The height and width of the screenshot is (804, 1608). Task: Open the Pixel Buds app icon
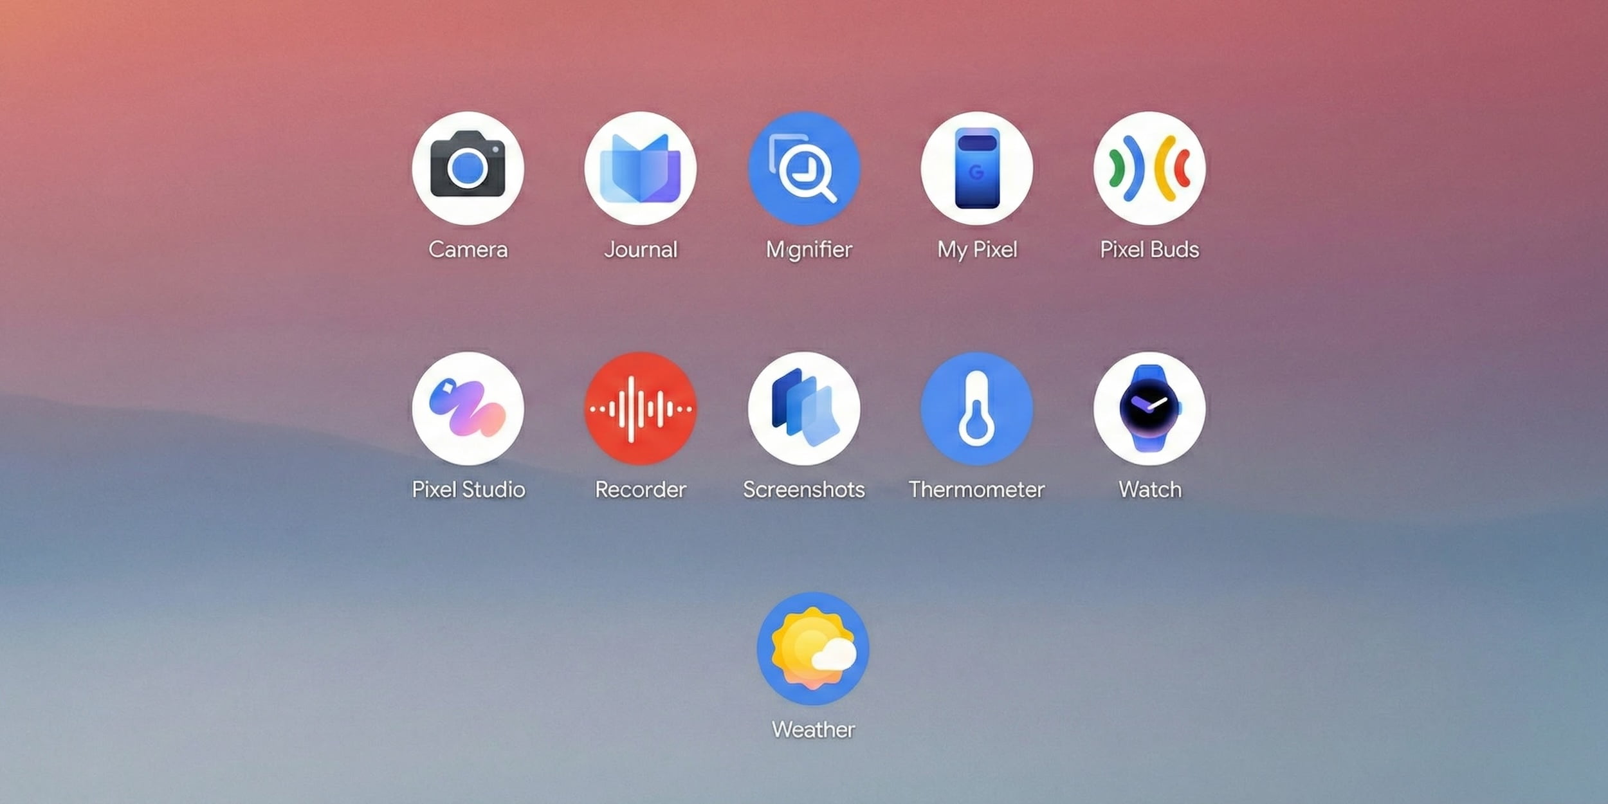point(1149,169)
